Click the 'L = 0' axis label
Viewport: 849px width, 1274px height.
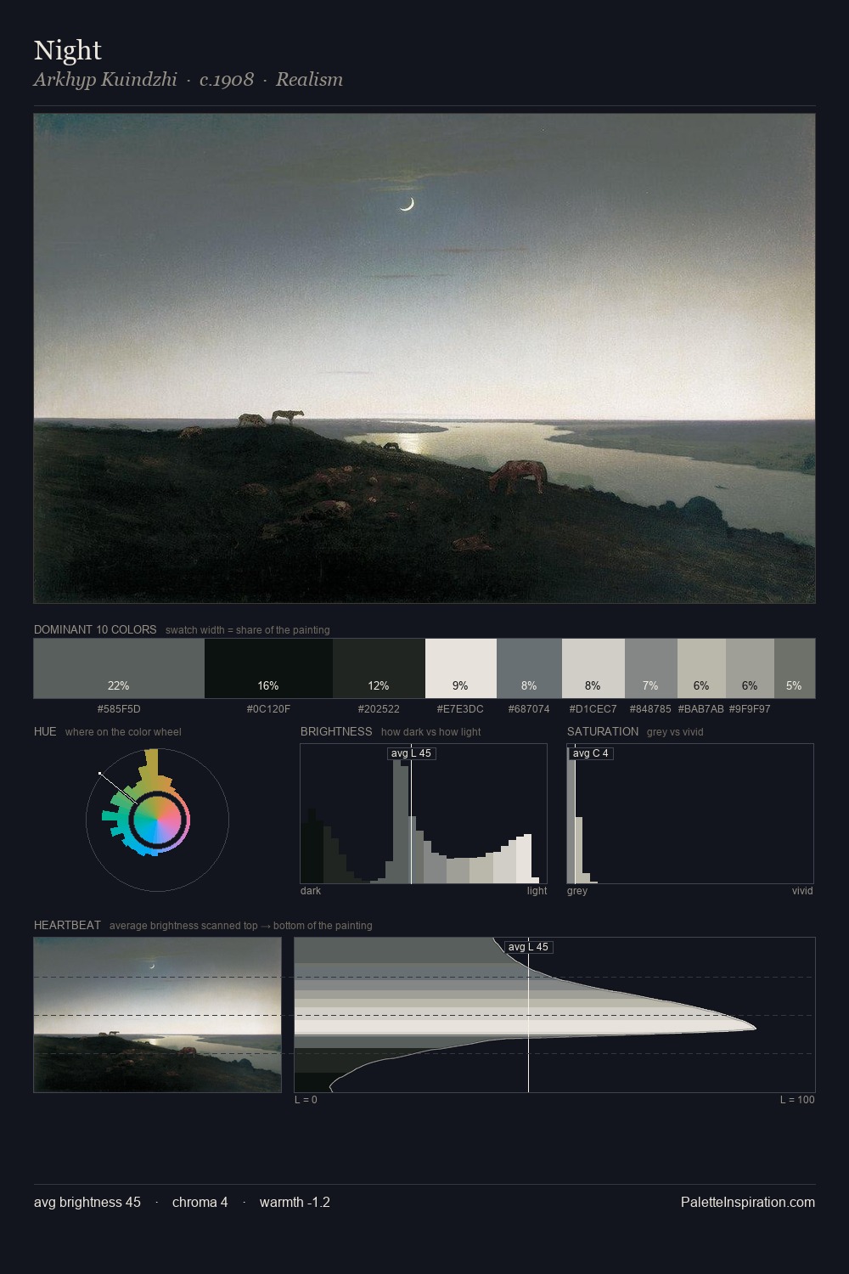[x=306, y=1100]
